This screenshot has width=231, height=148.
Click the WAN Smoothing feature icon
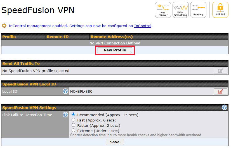coord(180,10)
